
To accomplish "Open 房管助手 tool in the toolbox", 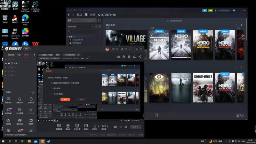I will click(x=20, y=100).
